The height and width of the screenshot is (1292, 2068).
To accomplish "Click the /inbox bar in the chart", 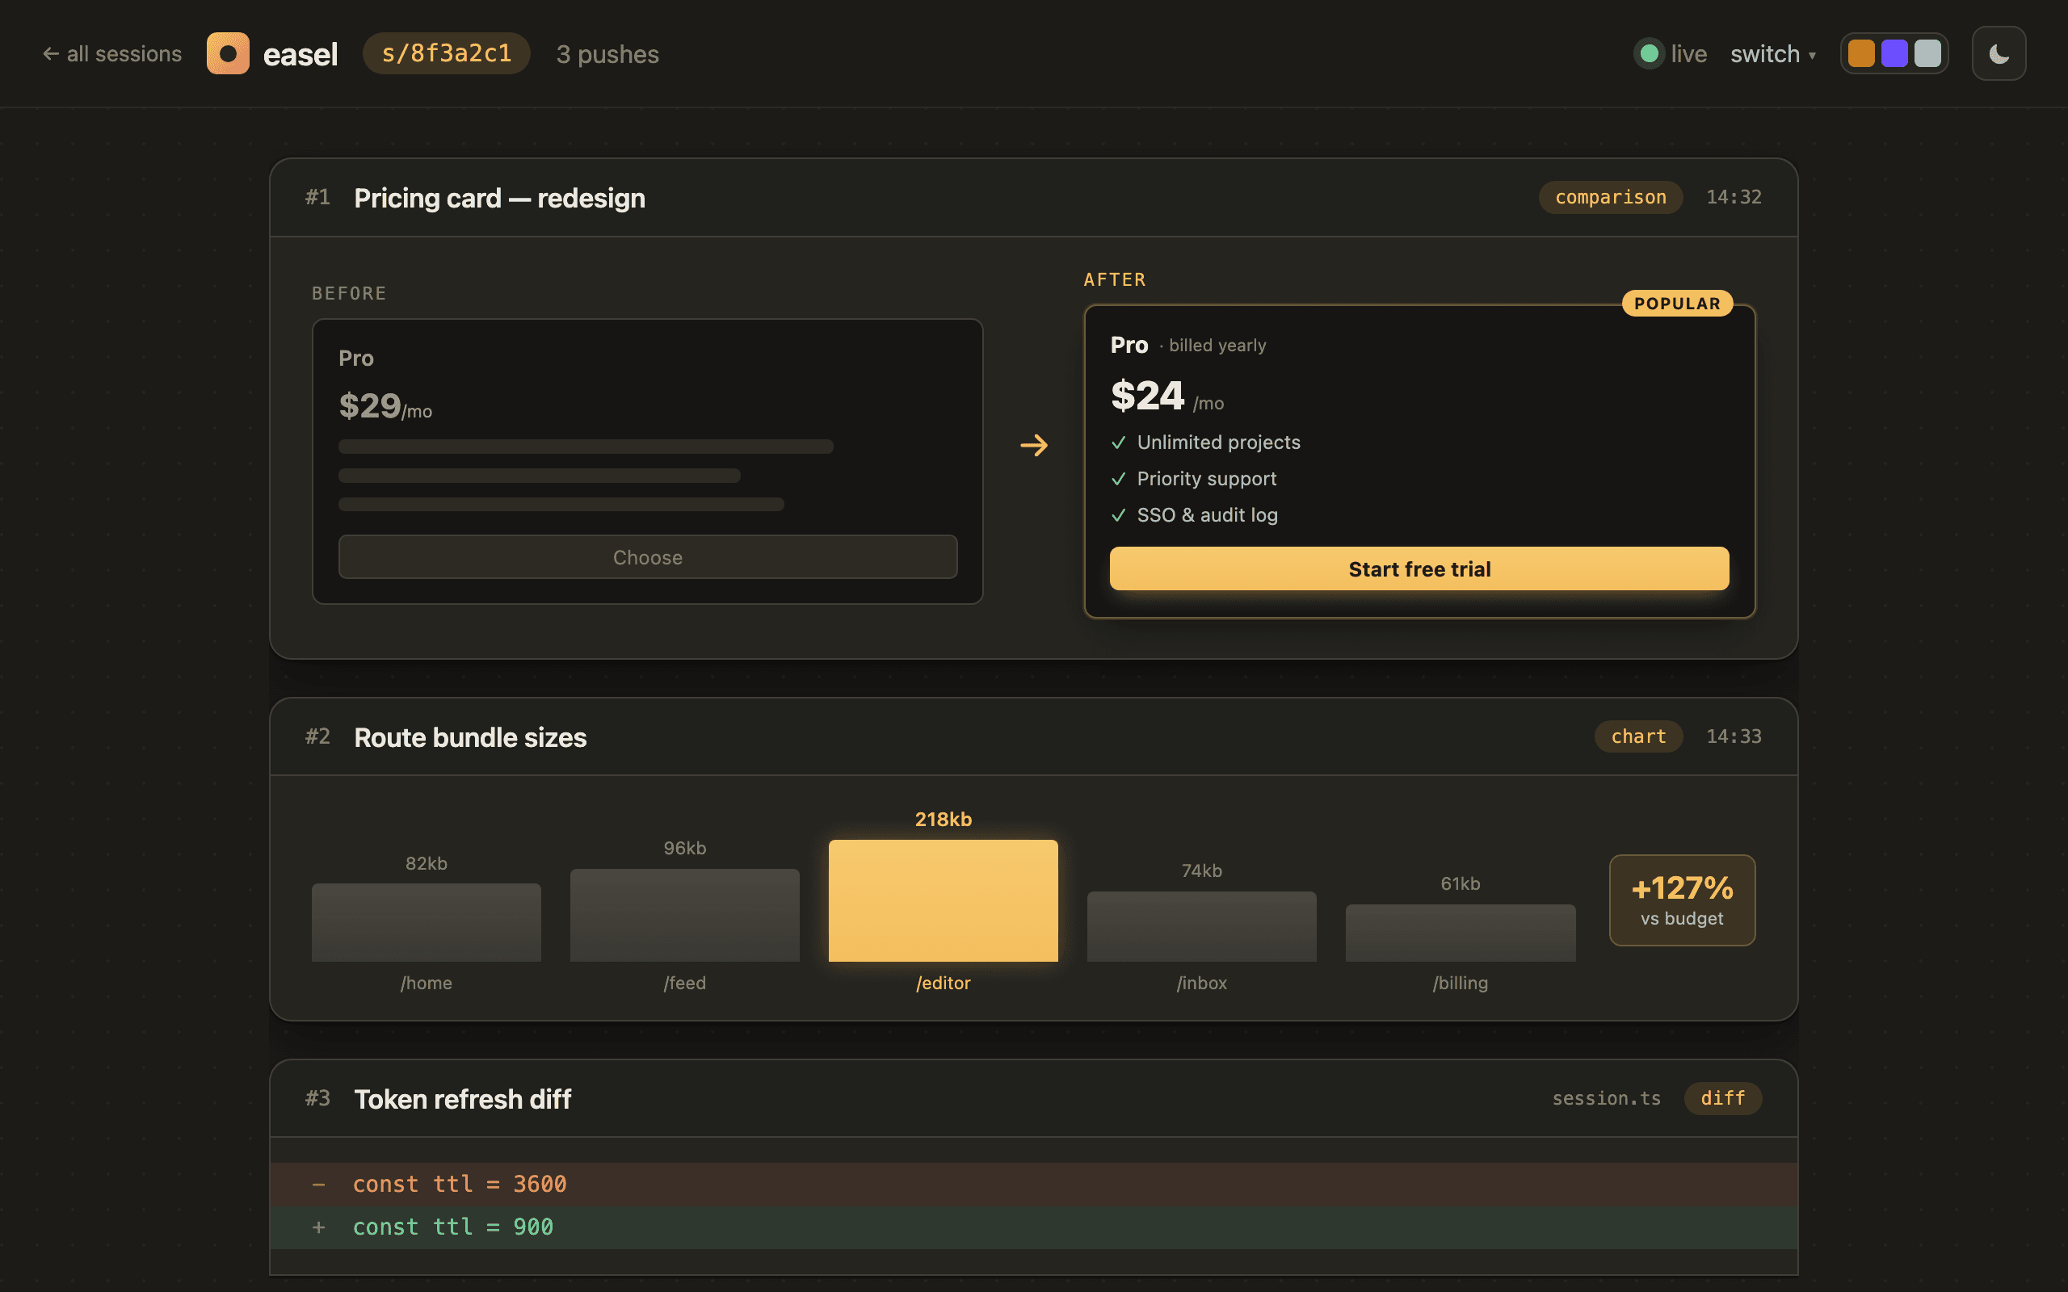I will click(x=1201, y=927).
